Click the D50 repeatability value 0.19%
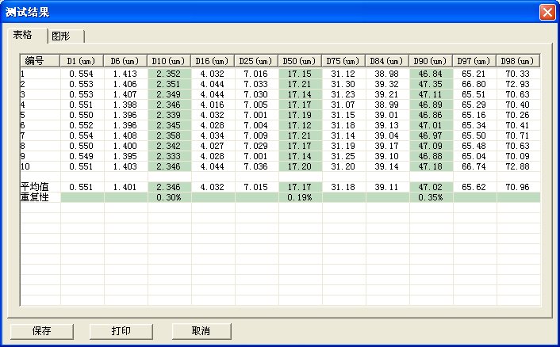This screenshot has height=347, width=560. (300, 197)
